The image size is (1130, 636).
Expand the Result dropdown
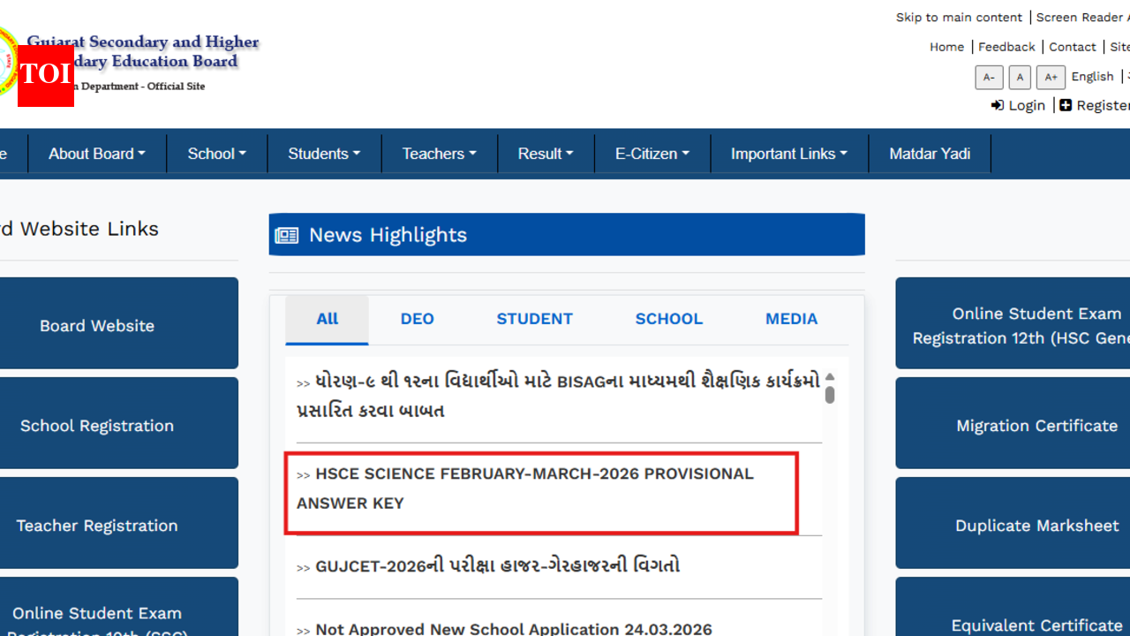coord(546,153)
